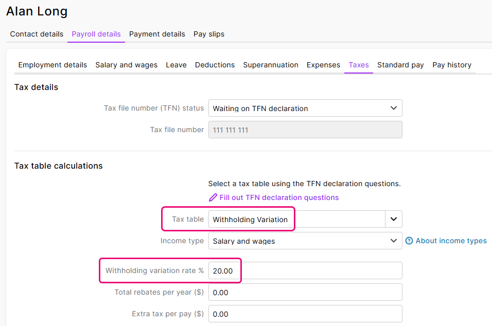The width and height of the screenshot is (492, 326).
Task: Open the Standard pay tab
Action: click(x=400, y=65)
